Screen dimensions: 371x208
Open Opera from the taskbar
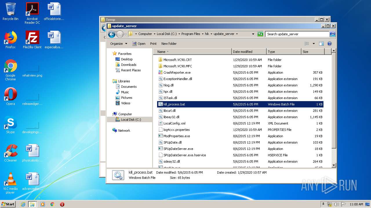pos(62,204)
